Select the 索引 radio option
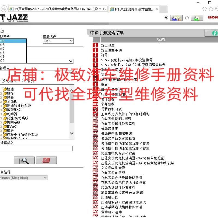This screenshot has width=218, height=218. click(x=23, y=81)
